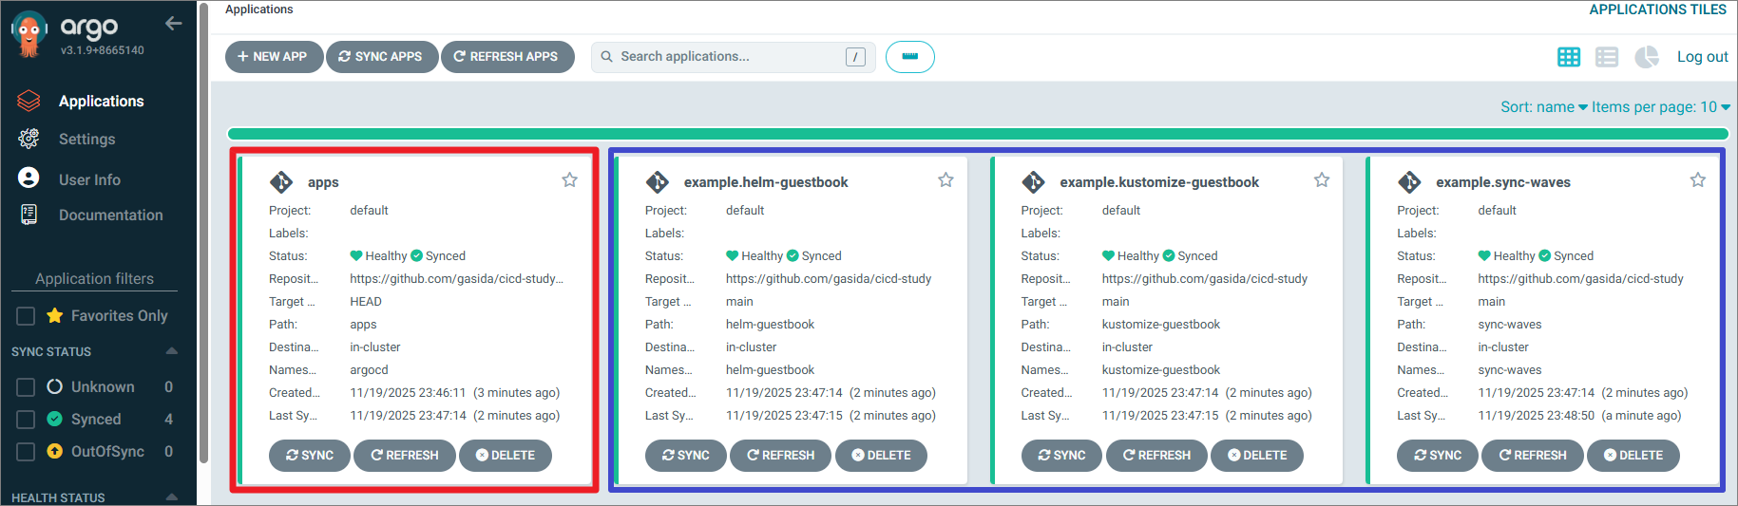Click the yellow favorites star icon
The image size is (1738, 506).
point(55,315)
